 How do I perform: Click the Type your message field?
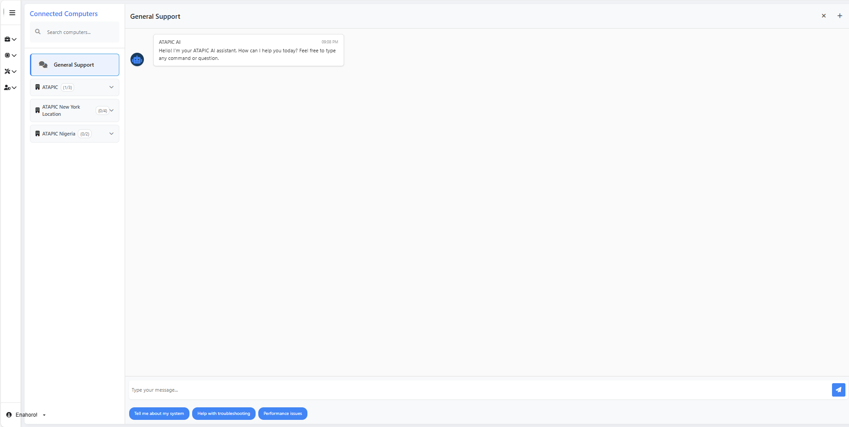coord(480,390)
